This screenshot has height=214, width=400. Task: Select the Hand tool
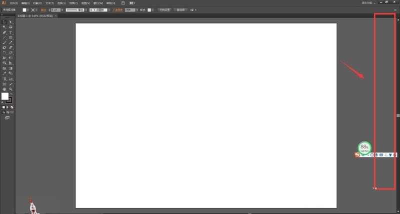[4, 89]
